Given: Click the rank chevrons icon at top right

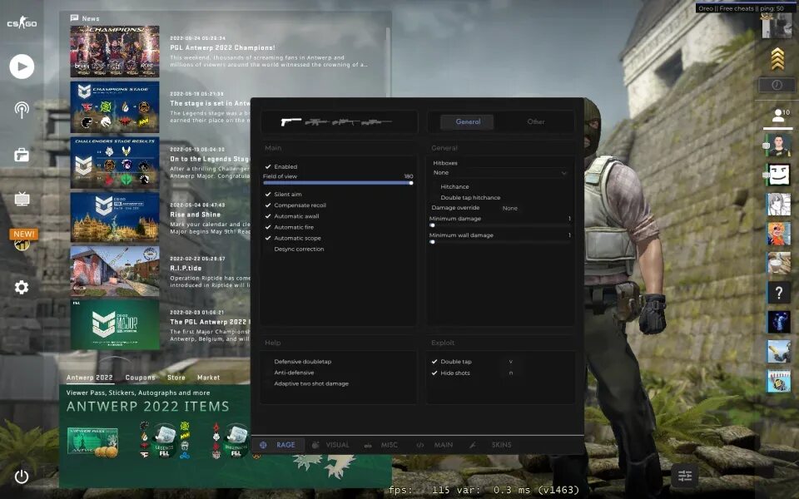Looking at the screenshot, I should point(777,58).
